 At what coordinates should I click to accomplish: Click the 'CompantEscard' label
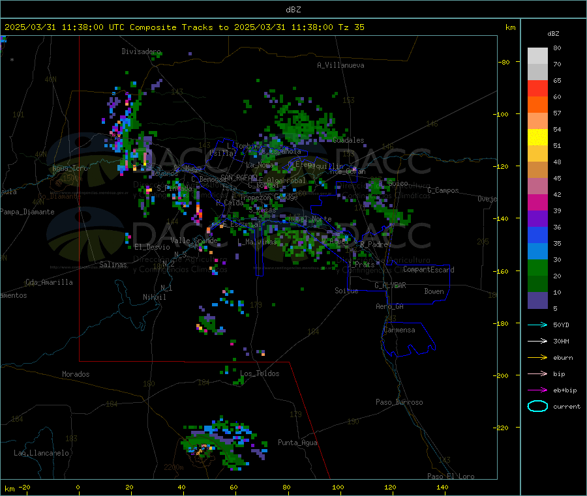[x=429, y=270]
